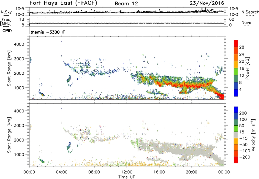The image size is (259, 179).
Task: Click "Slant Range [km]" on the power panel
Action: (9, 68)
